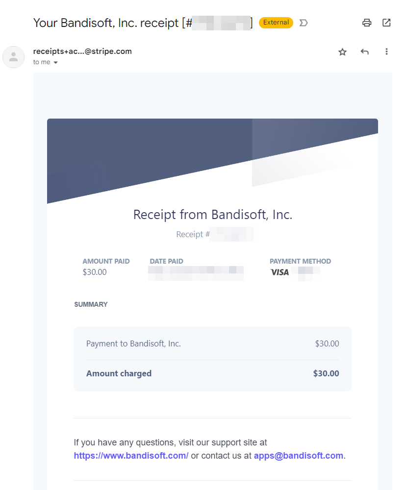Click the bold Amount charged row

pos(119,373)
